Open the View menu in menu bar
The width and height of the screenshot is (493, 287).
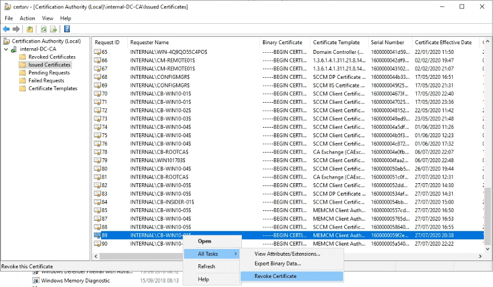click(x=47, y=18)
